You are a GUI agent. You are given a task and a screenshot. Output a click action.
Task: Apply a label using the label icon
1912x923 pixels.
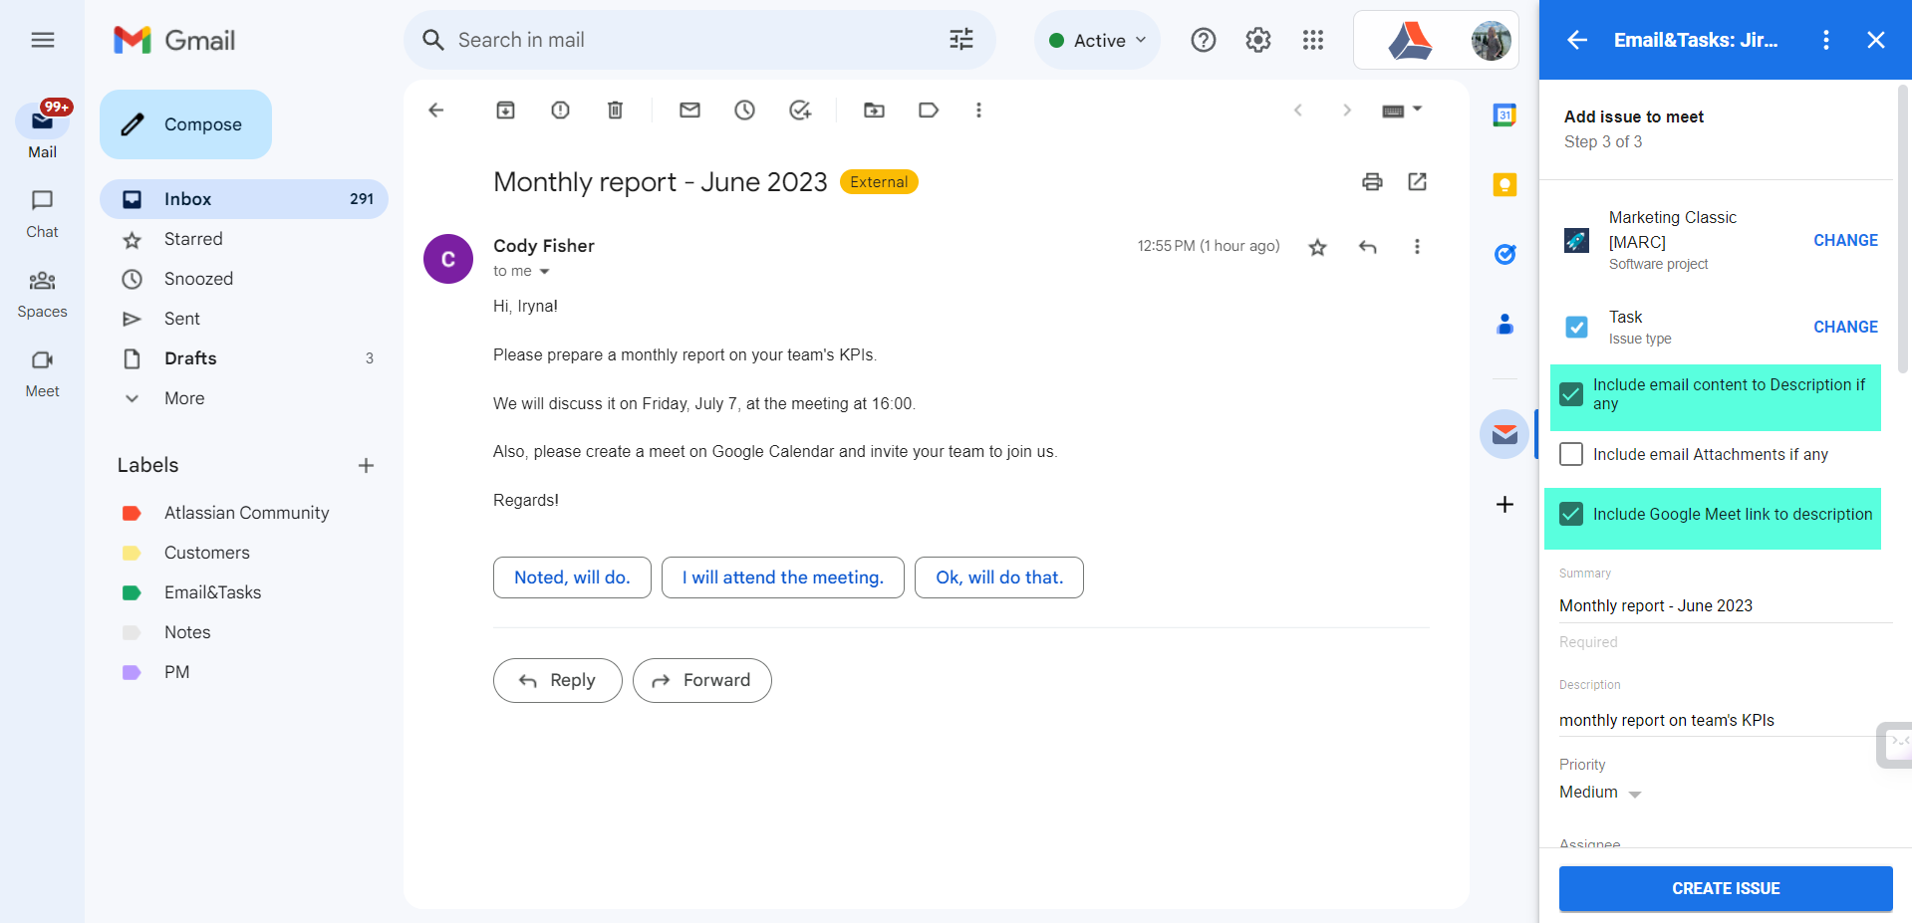click(x=929, y=111)
